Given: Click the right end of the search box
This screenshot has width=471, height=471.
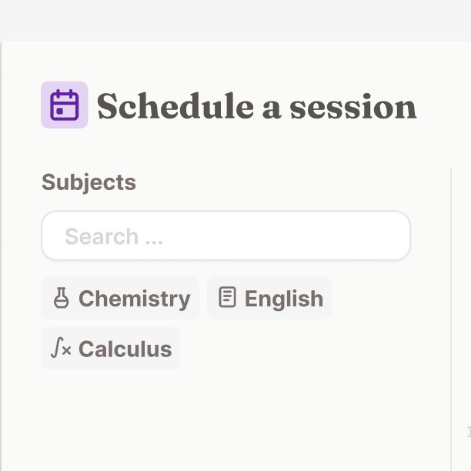Looking at the screenshot, I should [396, 235].
